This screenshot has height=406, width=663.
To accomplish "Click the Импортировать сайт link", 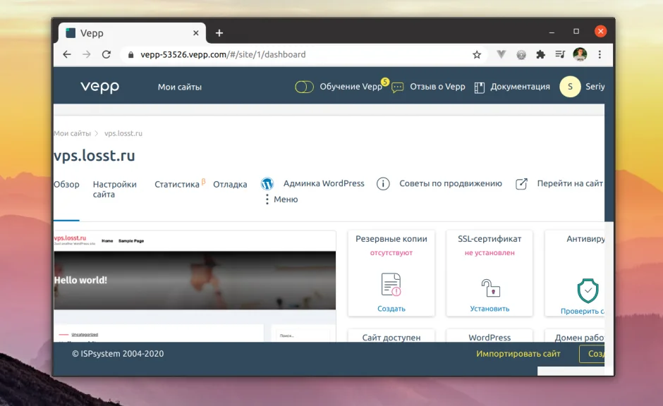I will click(x=517, y=354).
